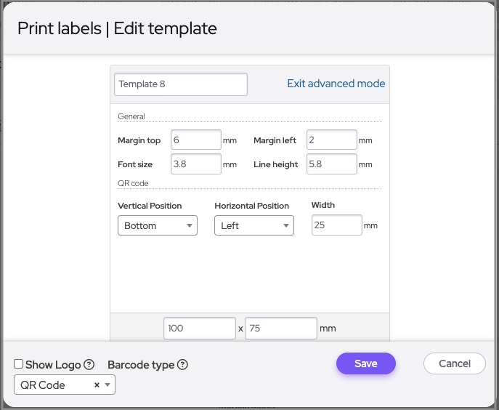Edit the Template 8 name field

point(180,84)
